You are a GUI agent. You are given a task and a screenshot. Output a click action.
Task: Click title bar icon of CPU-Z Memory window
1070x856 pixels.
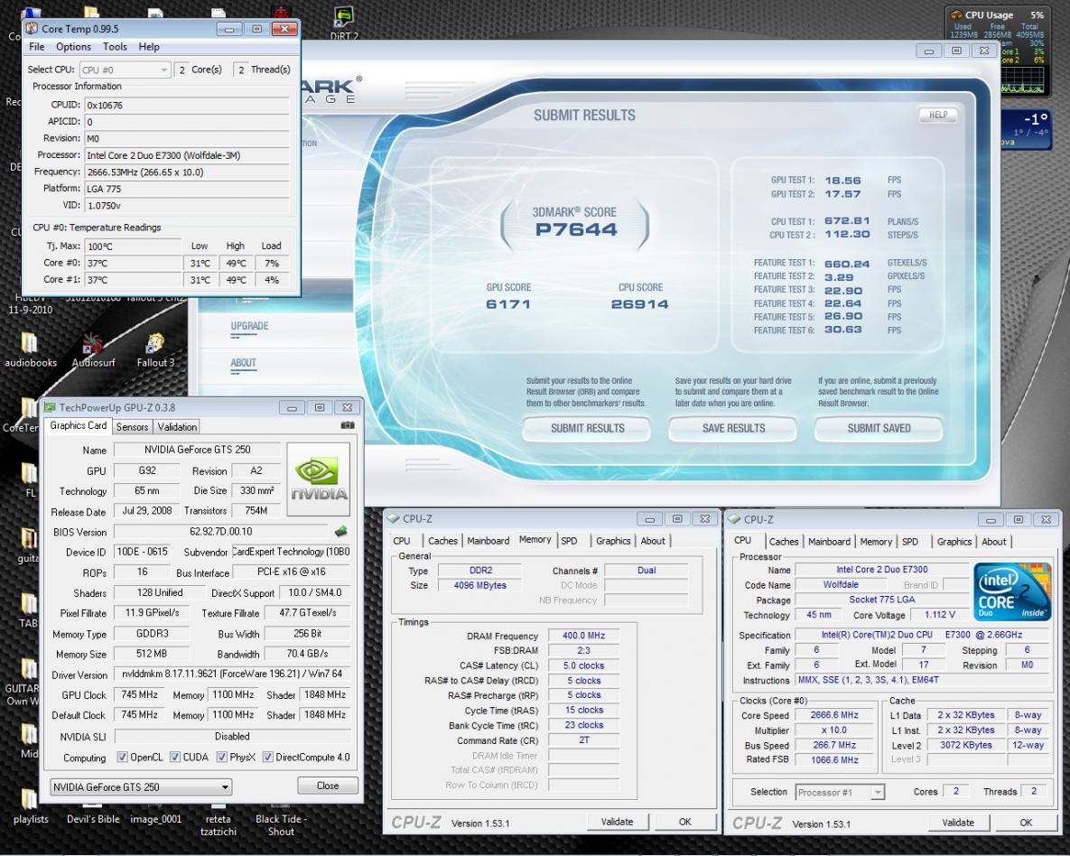(x=393, y=519)
